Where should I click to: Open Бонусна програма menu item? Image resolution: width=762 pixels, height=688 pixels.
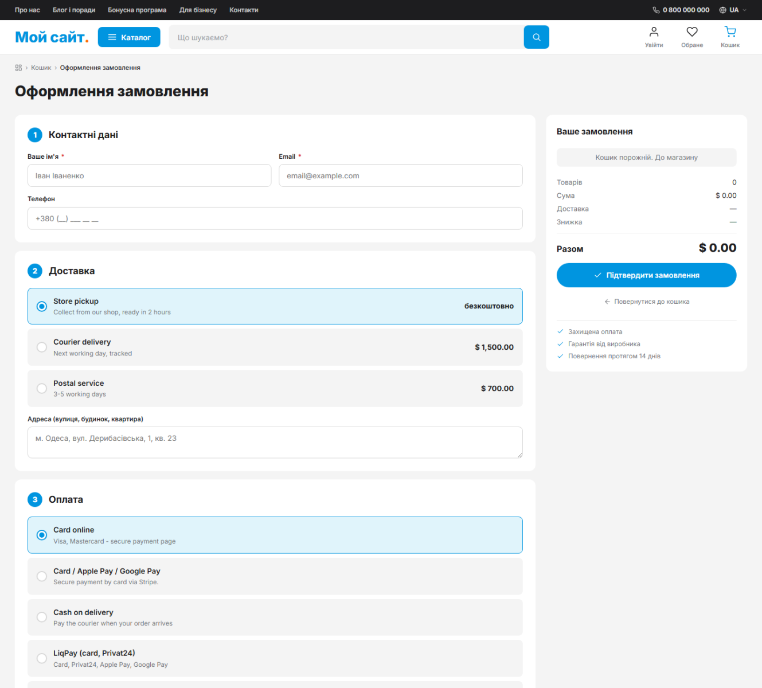137,10
